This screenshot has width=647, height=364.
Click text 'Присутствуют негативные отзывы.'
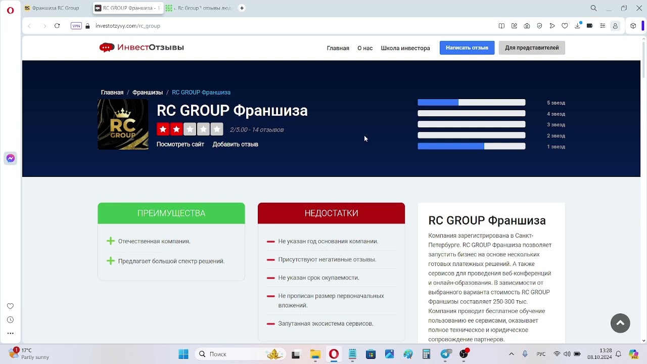(327, 259)
